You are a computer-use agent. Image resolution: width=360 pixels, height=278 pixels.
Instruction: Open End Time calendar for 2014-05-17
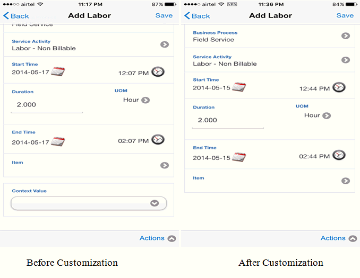coord(58,141)
